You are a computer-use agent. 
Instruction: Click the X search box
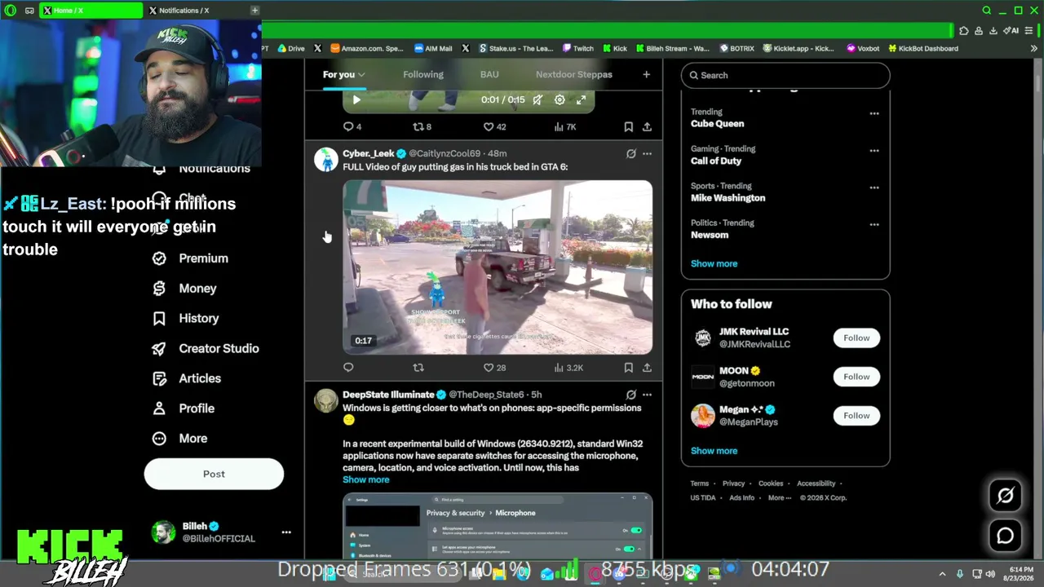click(x=785, y=75)
